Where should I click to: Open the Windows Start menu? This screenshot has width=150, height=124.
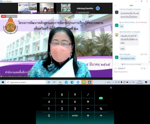pos(3,82)
